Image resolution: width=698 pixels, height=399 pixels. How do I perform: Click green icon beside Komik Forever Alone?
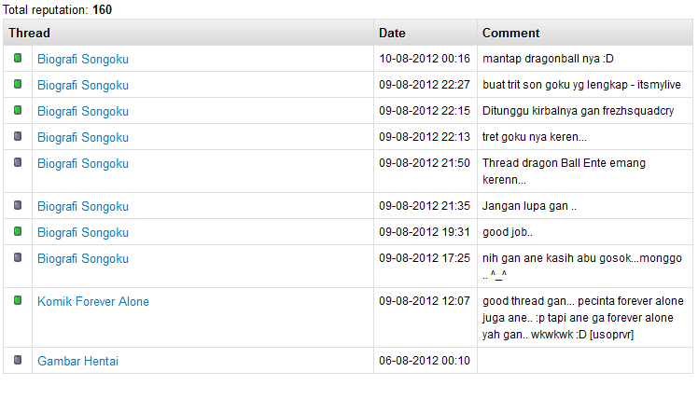[x=18, y=300]
